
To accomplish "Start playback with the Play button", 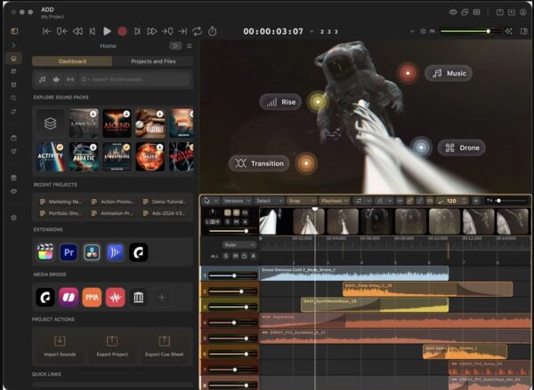I will pos(107,31).
